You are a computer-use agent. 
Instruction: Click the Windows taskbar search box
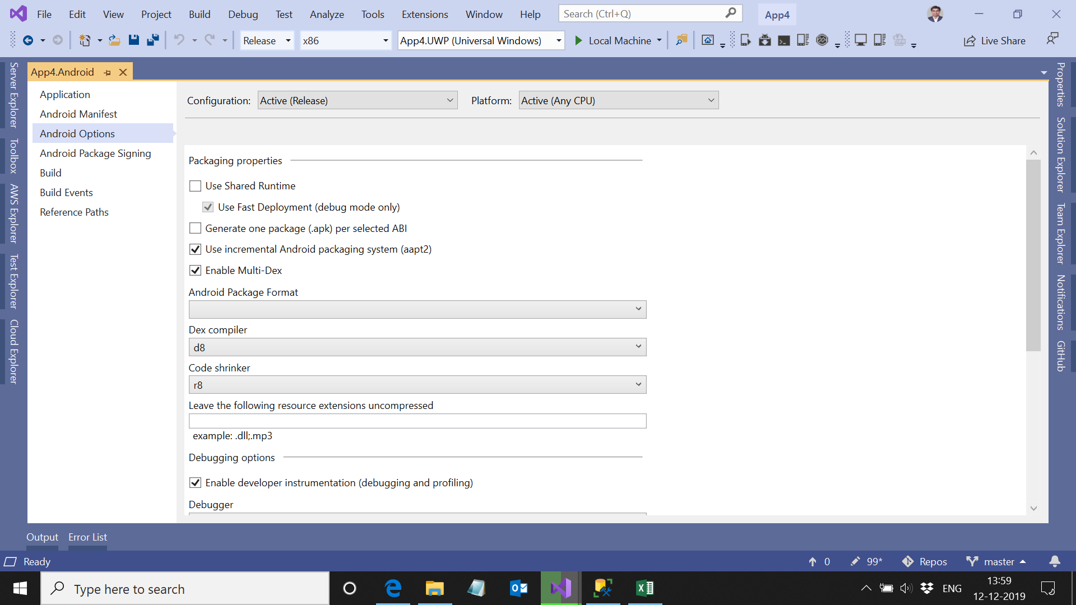[185, 588]
